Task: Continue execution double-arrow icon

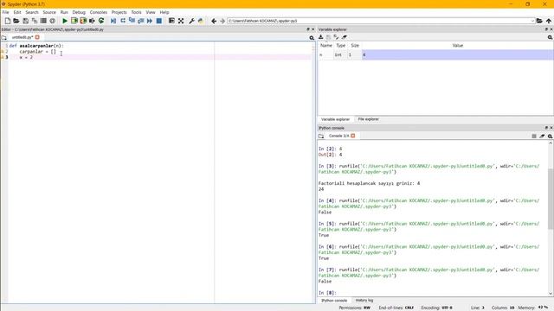Action: (150, 21)
